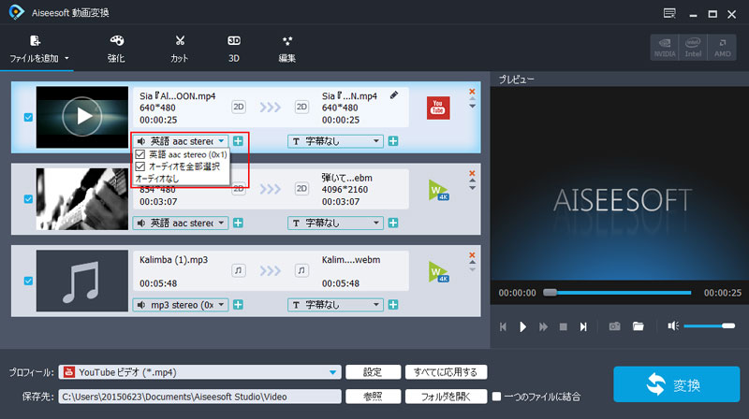Enable 一つのファイルに結合 merge checkbox
Image resolution: width=749 pixels, height=419 pixels.
[x=497, y=397]
